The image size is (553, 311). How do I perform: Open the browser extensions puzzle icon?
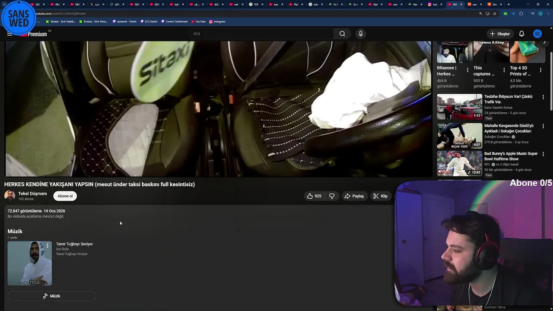[521, 13]
